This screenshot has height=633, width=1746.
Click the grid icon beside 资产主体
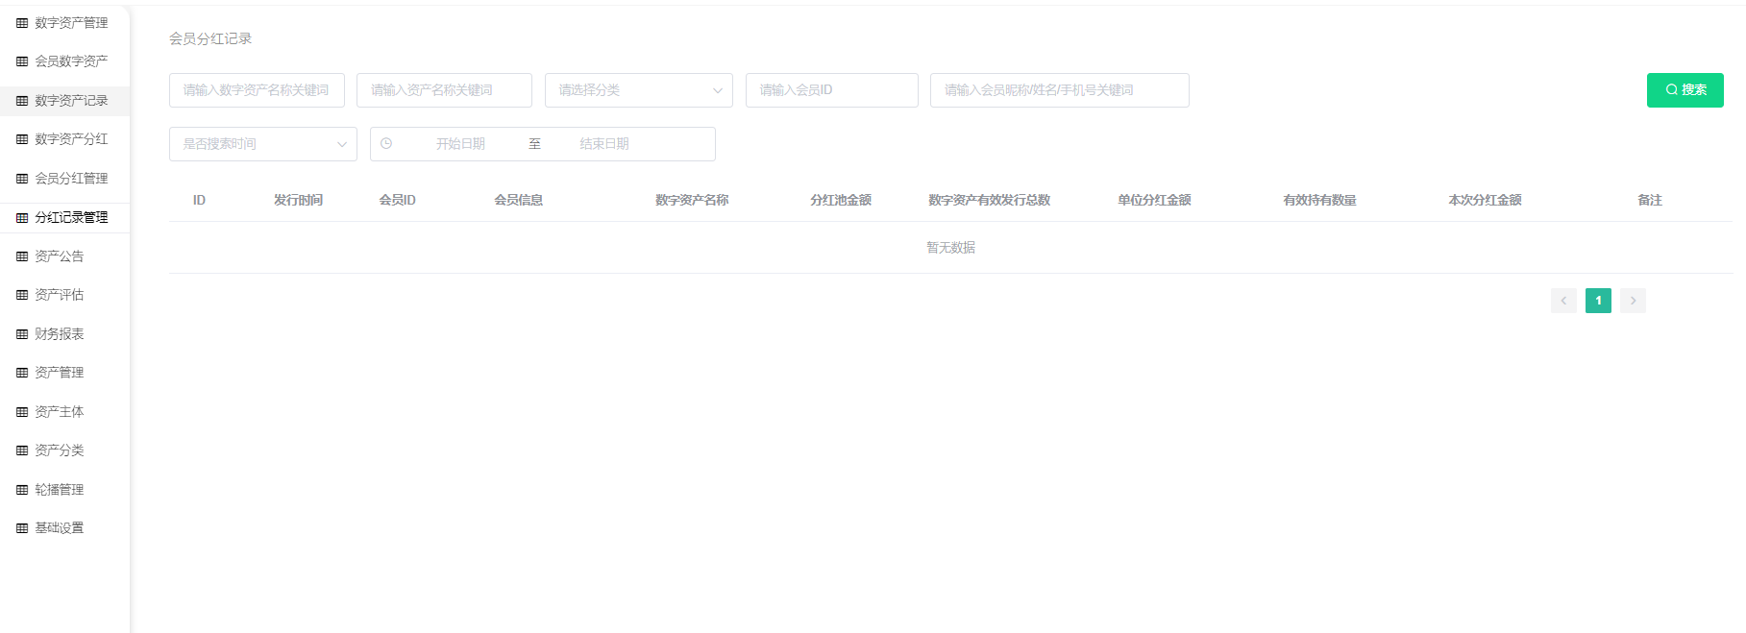click(x=22, y=412)
